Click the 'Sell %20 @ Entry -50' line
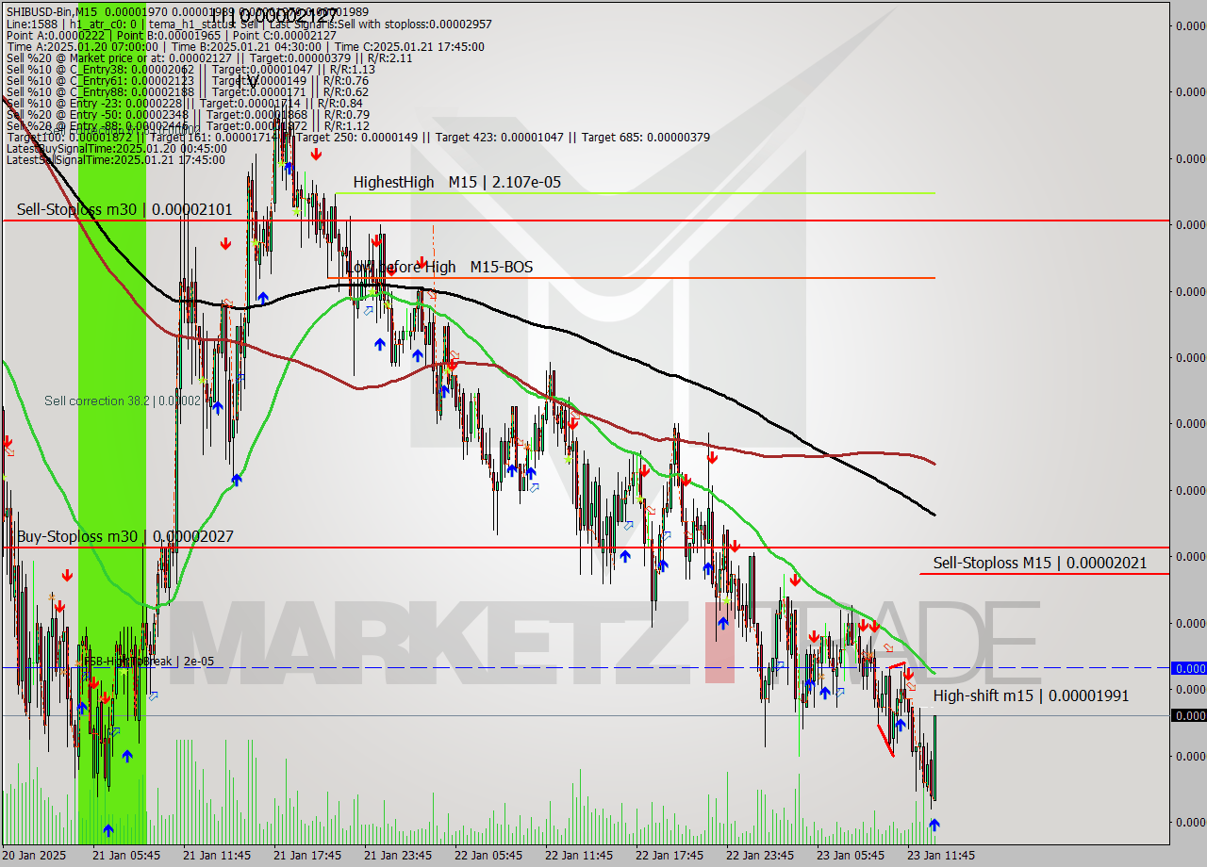Screen dimensions: 1207x867 (x=187, y=114)
